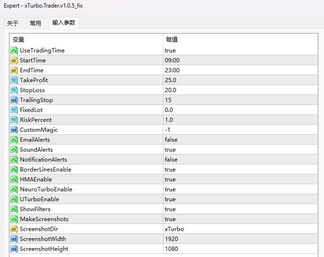Click the StopLoss double type icon
The width and height of the screenshot is (324, 257).
[x=14, y=90]
